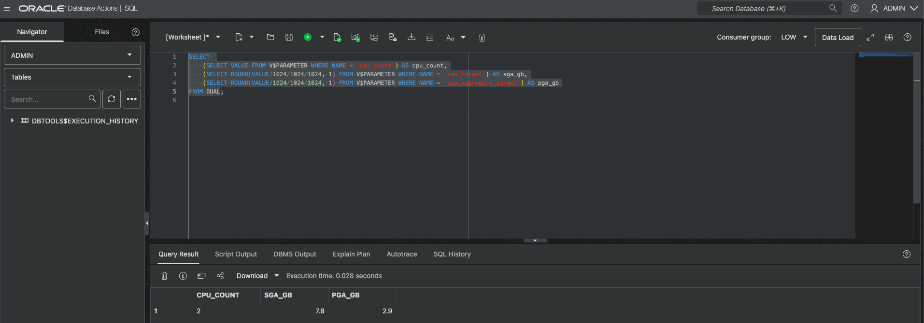Expand the DBTOOLS$EXECUTION_HISTORY tree node

click(x=13, y=121)
